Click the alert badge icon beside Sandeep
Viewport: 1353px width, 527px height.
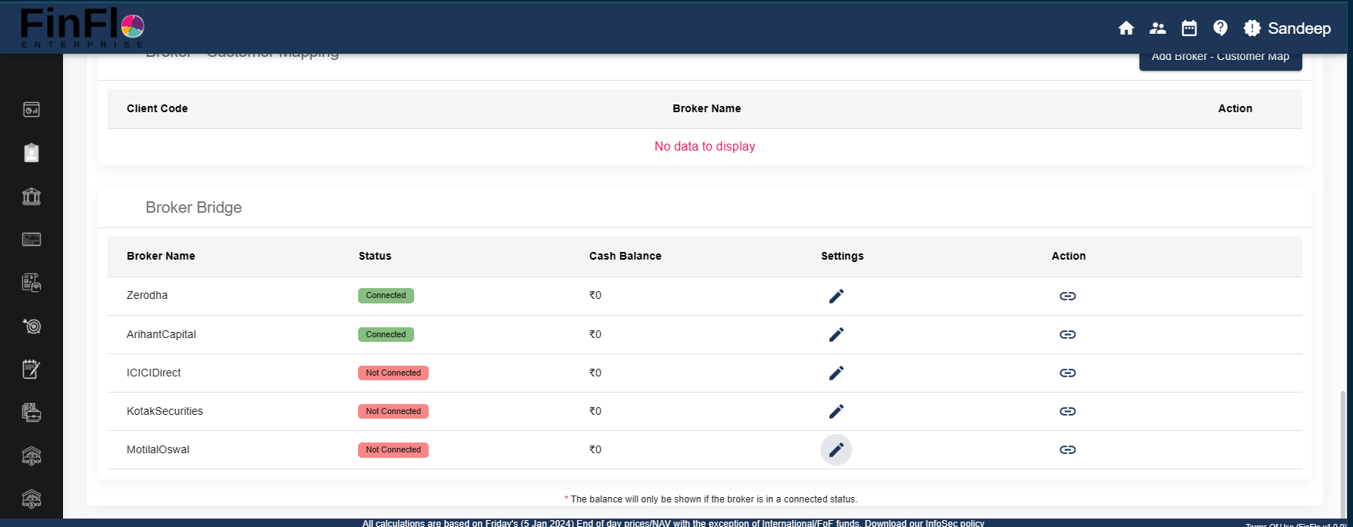click(1252, 28)
